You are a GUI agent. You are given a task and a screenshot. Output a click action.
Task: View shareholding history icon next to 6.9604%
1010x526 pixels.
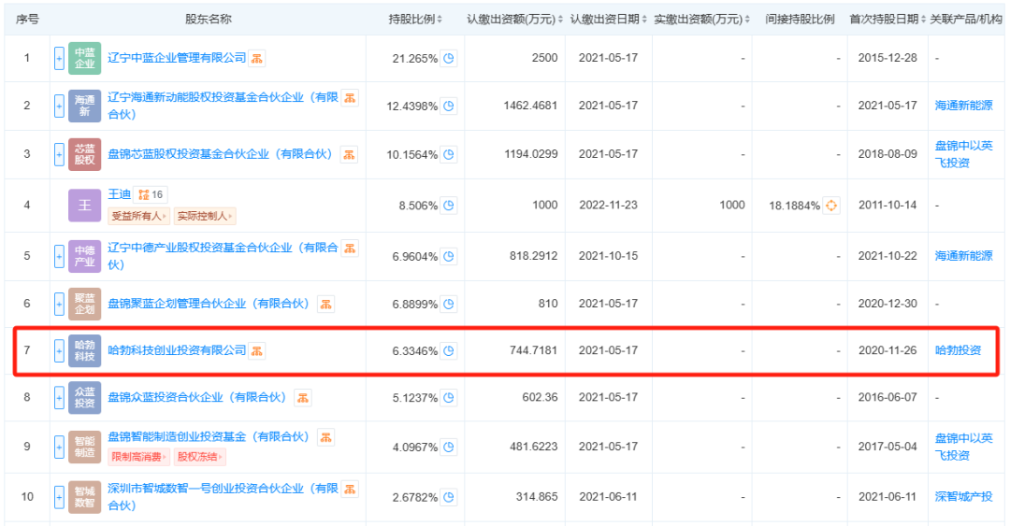point(449,256)
